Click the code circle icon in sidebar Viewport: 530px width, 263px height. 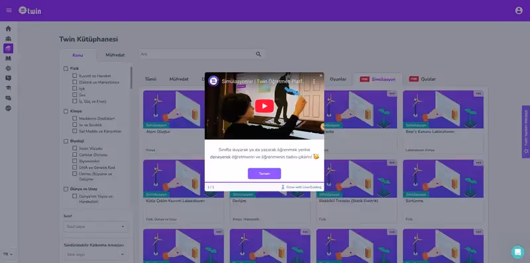tap(9, 108)
